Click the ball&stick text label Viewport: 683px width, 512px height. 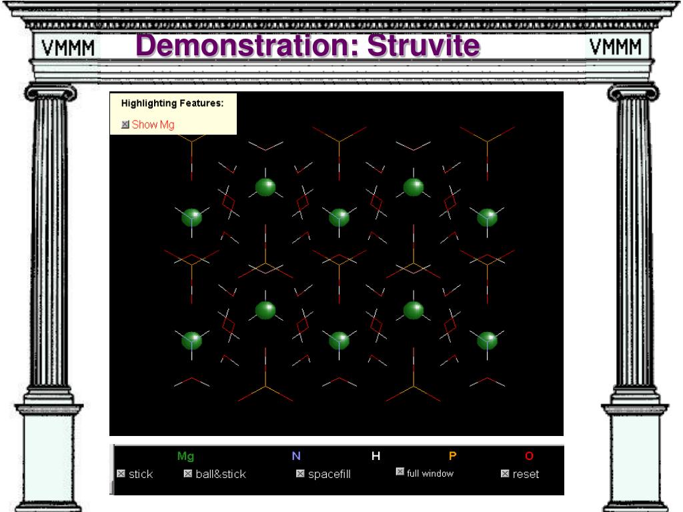pyautogui.click(x=221, y=474)
